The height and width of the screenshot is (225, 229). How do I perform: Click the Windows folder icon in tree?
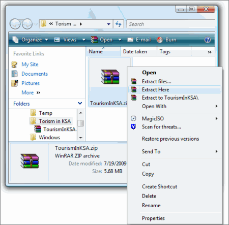33,137
